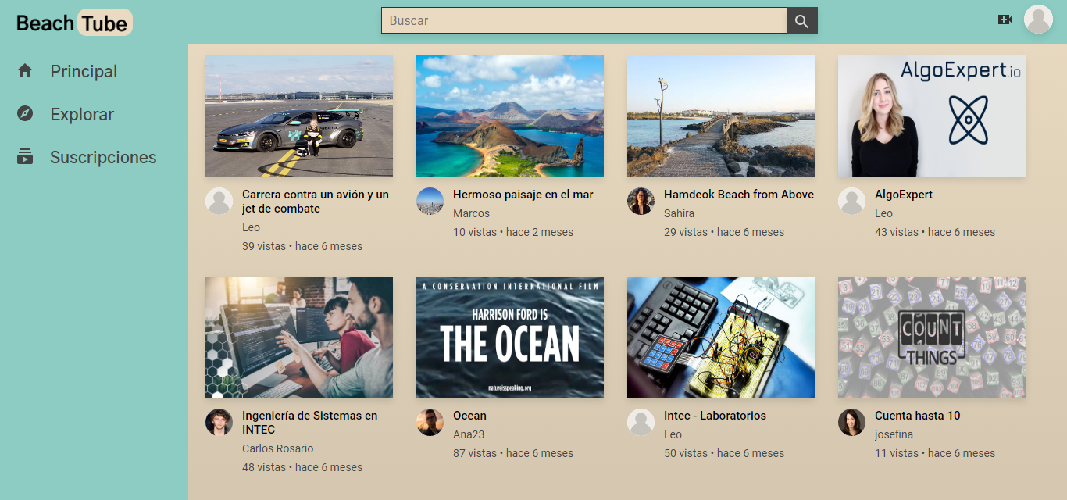Click channel avatar beside Intec - Laboratorios
1067x500 pixels.
(641, 422)
